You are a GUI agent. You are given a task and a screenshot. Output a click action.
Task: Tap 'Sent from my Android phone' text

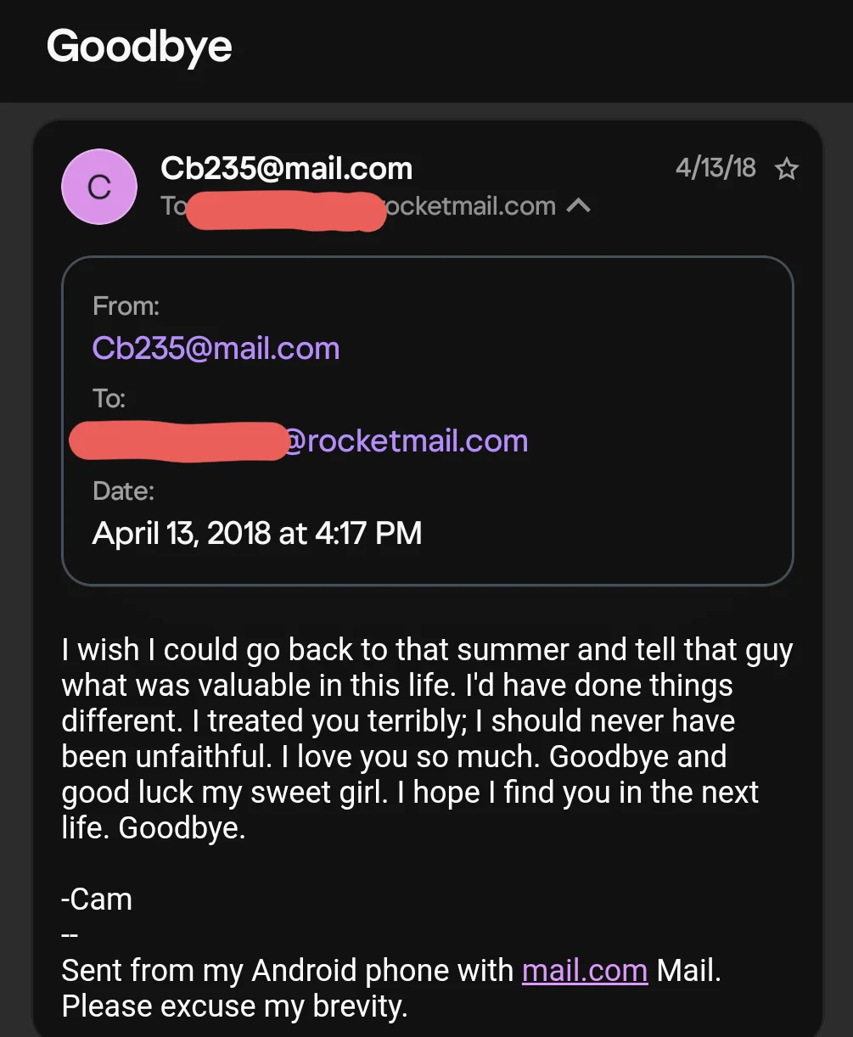coord(287,970)
